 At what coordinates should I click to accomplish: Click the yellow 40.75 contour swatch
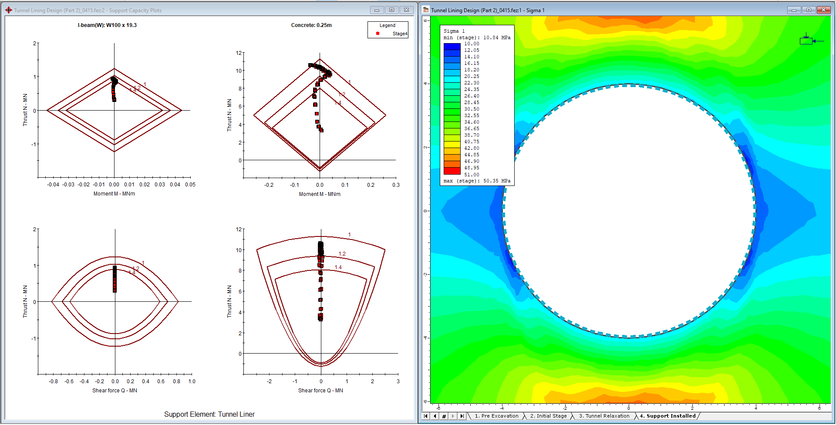tap(452, 145)
